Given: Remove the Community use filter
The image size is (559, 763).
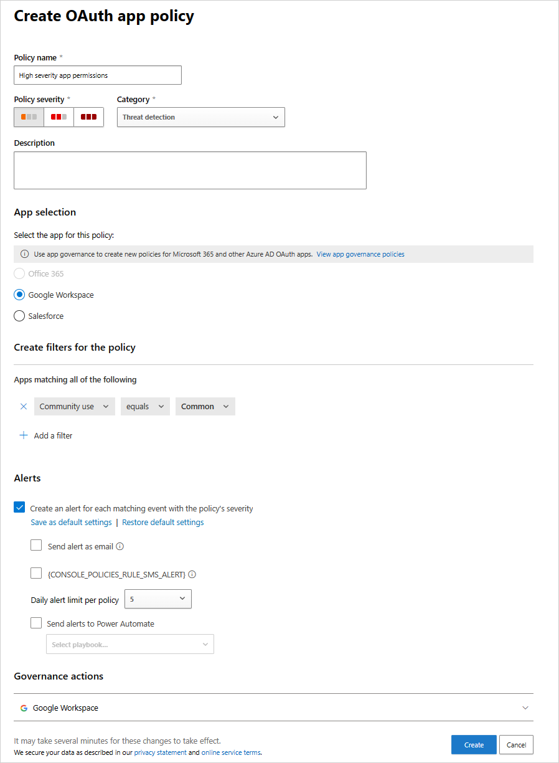Looking at the screenshot, I should click(23, 406).
